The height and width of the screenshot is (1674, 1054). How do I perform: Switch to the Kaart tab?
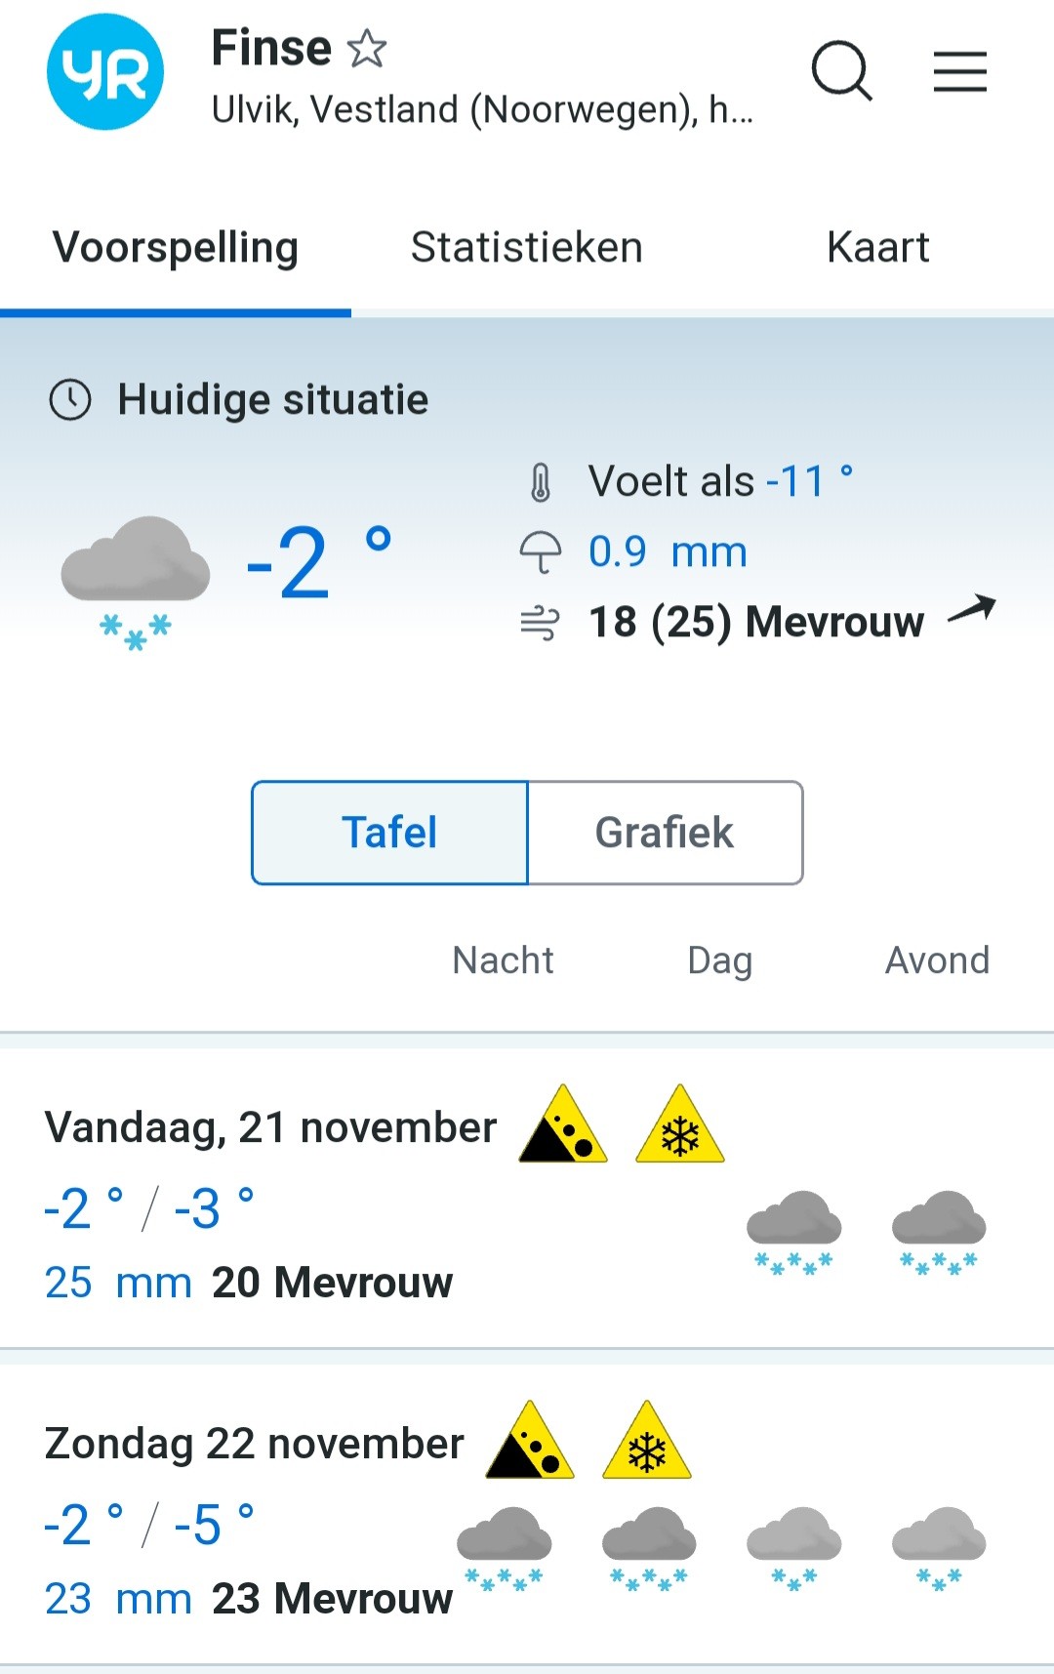(x=877, y=248)
